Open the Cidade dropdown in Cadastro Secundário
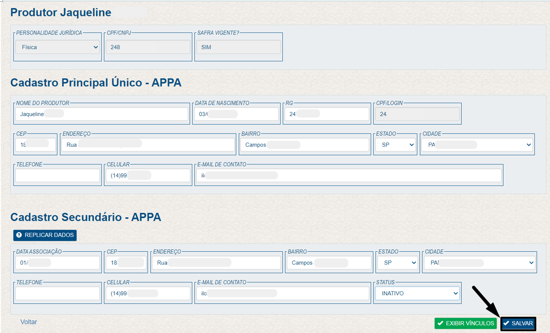 (x=480, y=263)
